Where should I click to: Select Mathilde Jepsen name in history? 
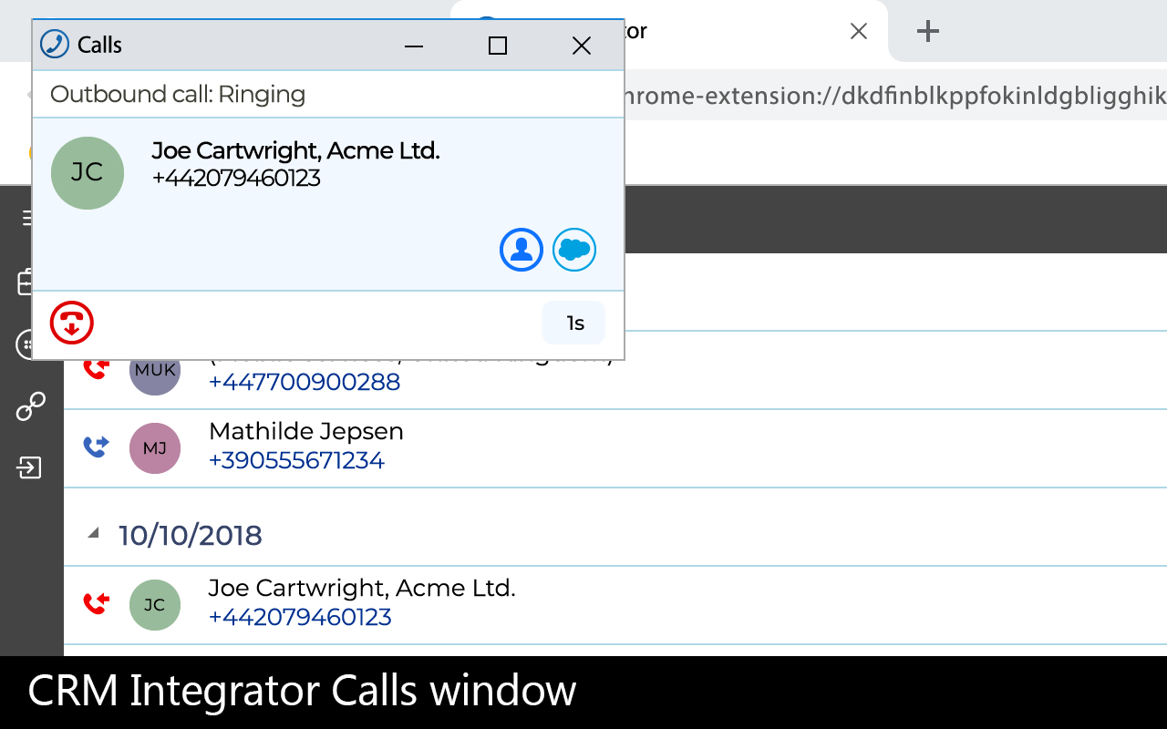point(306,431)
